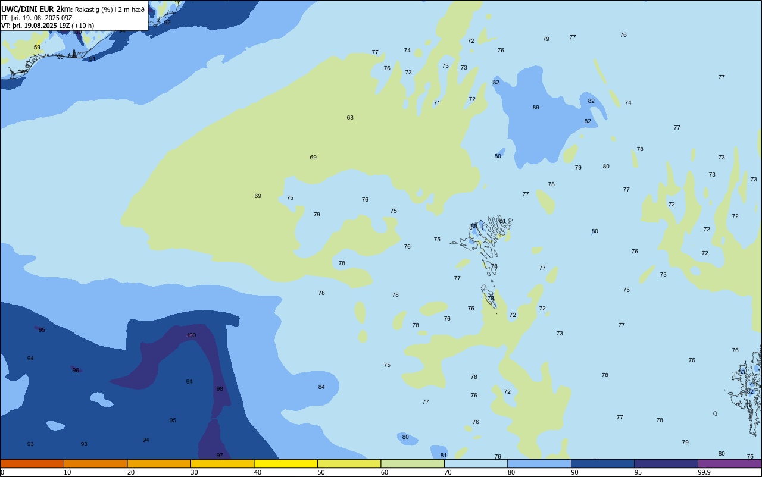Click the humidity value 98 on the map
Screen dimensions: 762x477
(220, 389)
